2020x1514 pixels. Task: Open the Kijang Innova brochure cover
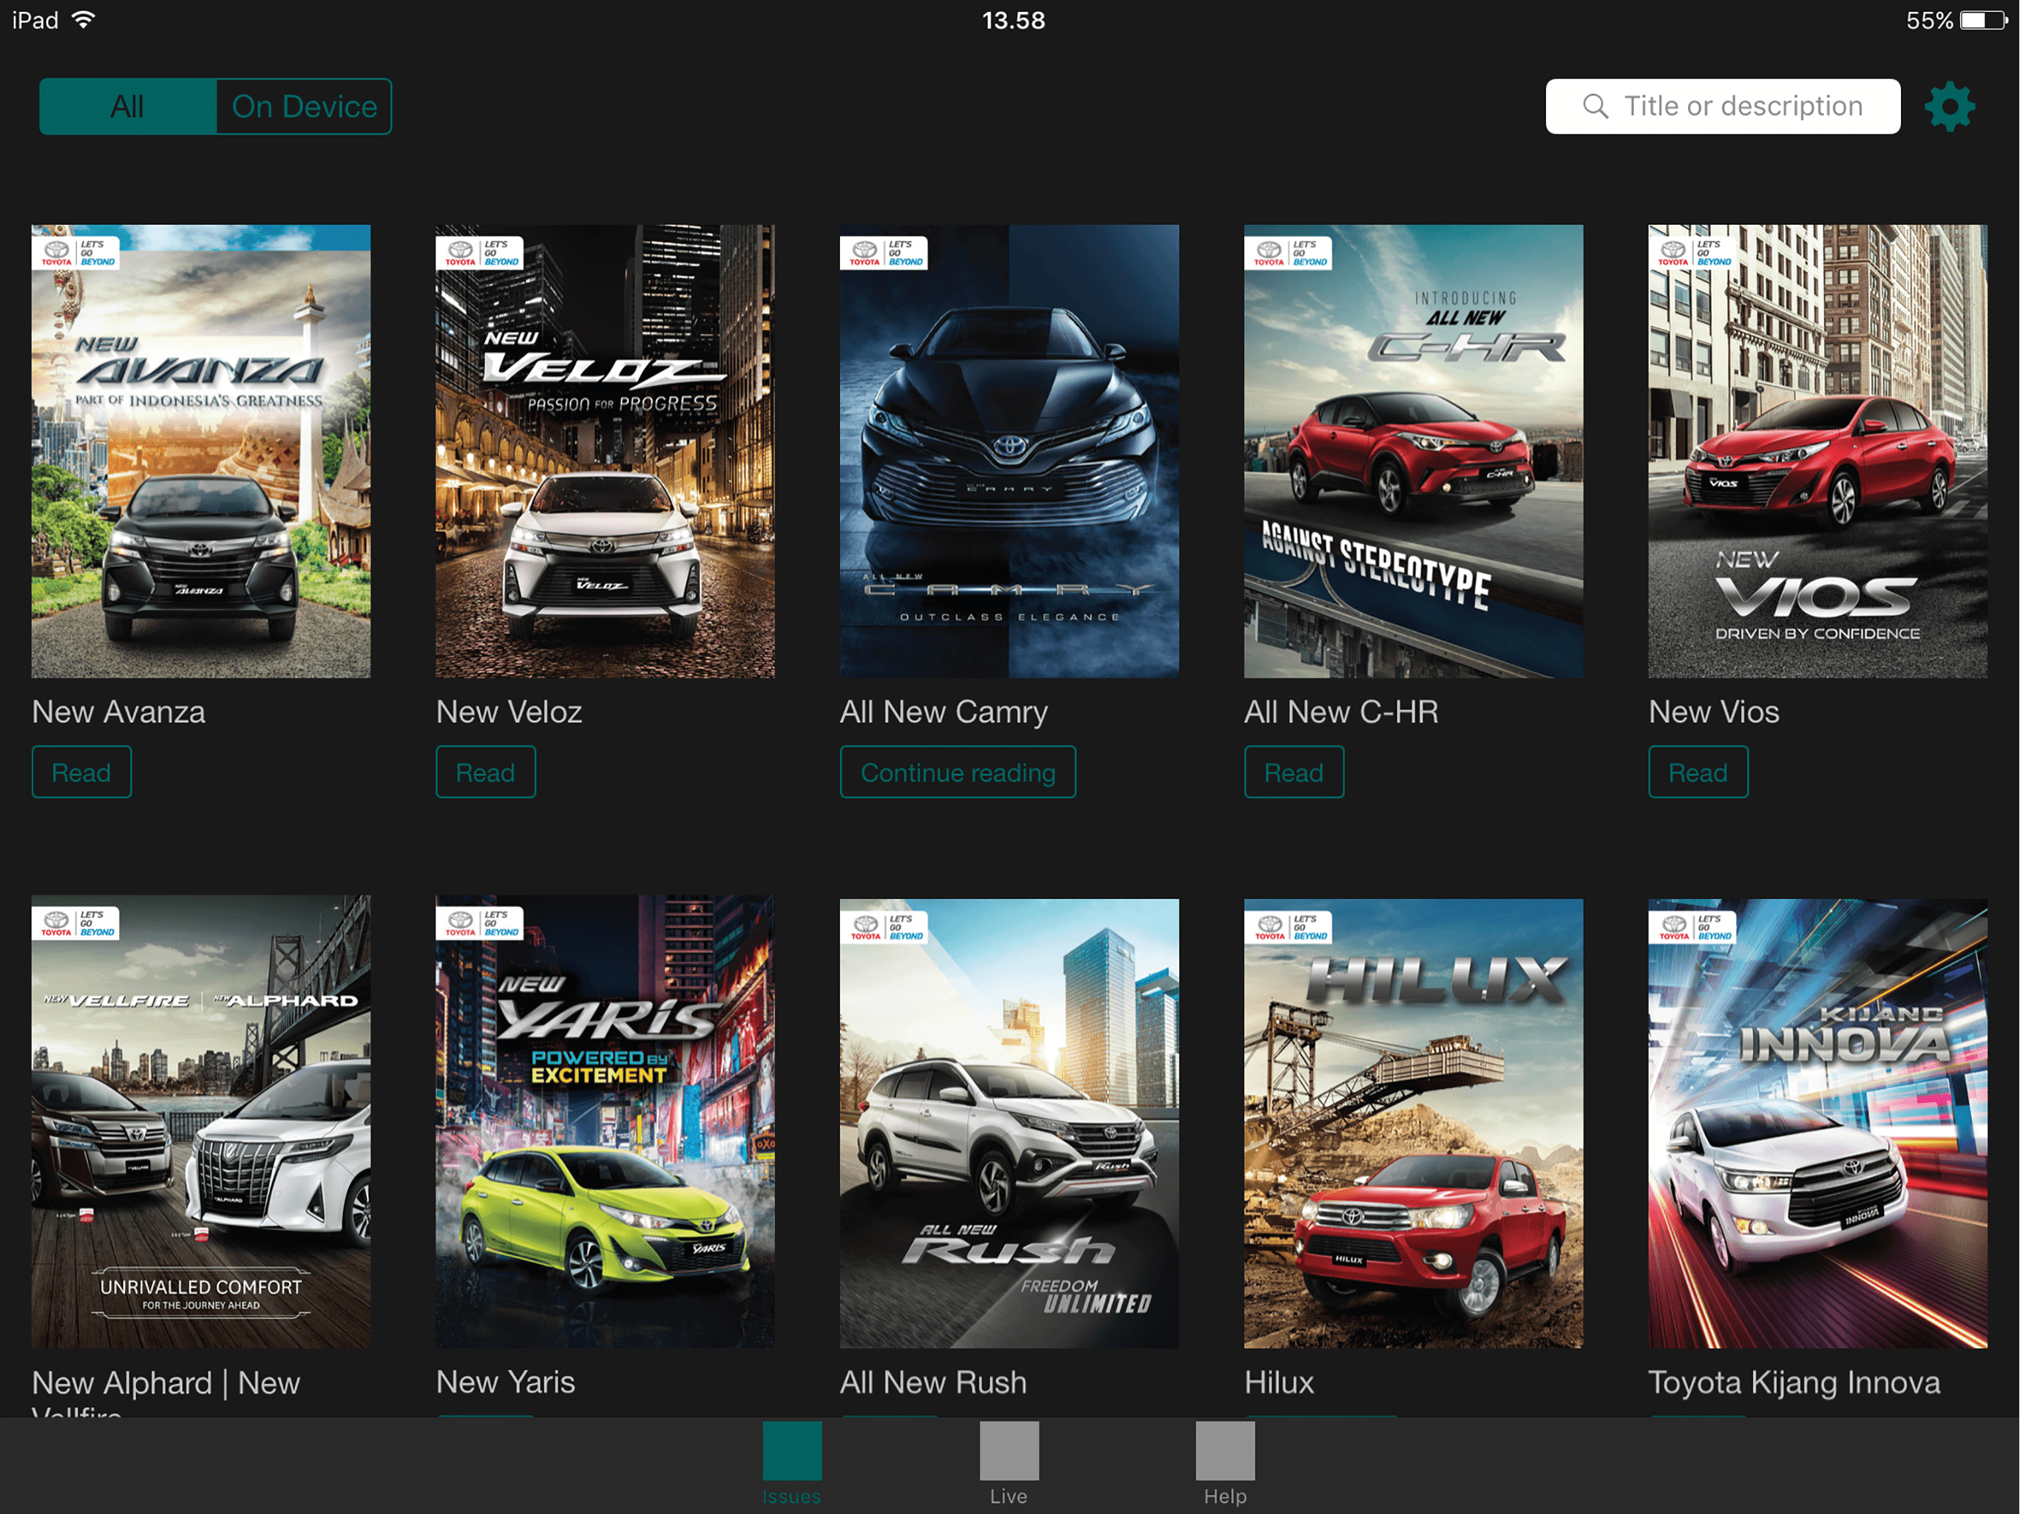1817,1123
